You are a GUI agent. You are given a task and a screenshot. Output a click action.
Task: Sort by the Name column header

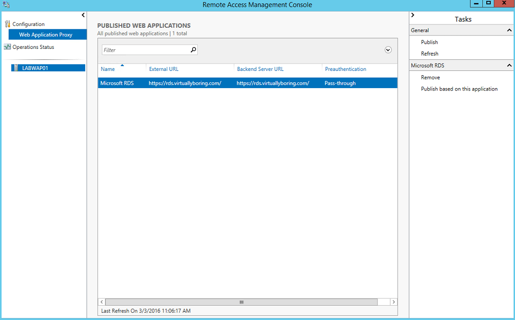108,69
